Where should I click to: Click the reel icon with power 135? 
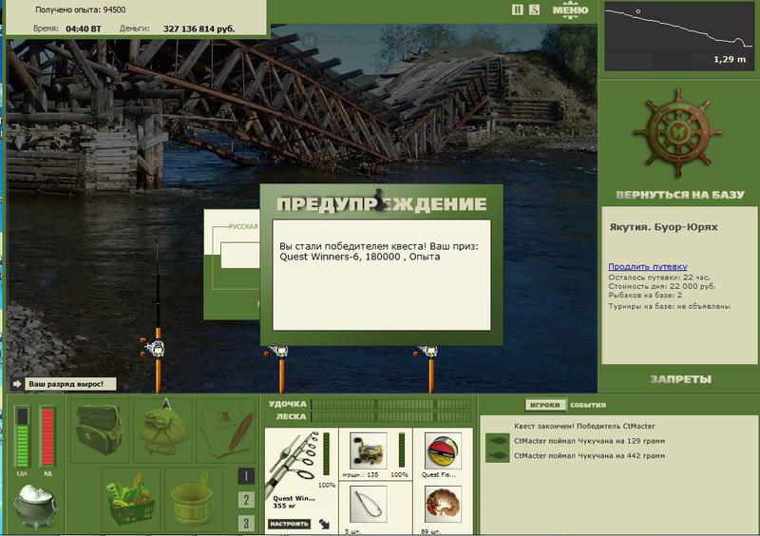[x=368, y=450]
